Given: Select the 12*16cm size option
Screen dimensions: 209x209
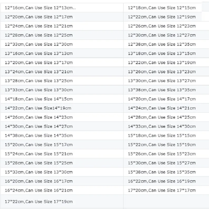Looking at the screenshot, I should 40,8.
